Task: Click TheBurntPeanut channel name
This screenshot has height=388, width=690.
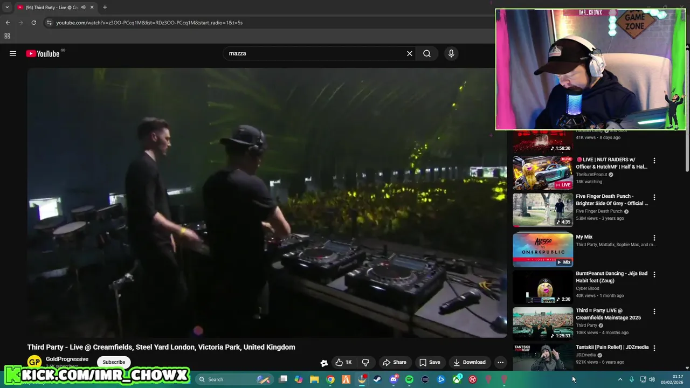Action: pyautogui.click(x=591, y=175)
